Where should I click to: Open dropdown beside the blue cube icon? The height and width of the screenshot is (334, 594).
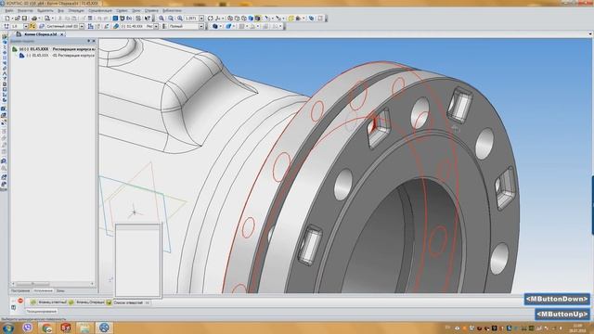(220, 26)
